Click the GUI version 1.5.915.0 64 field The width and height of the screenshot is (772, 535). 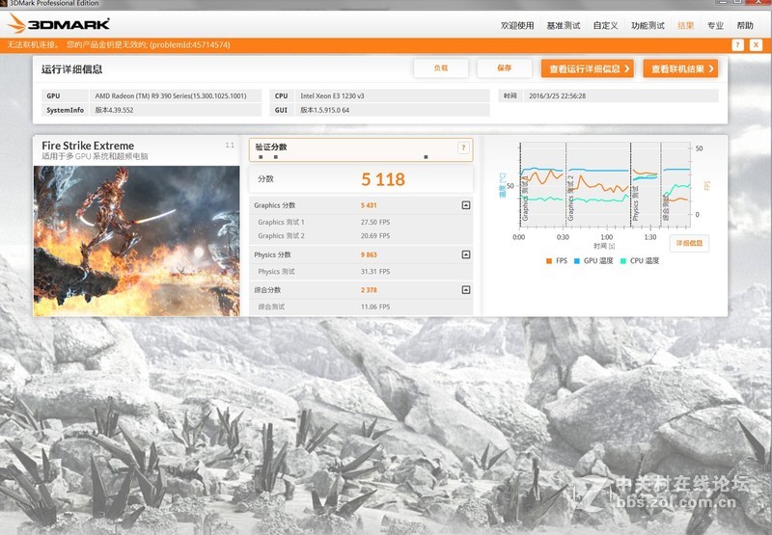395,110
